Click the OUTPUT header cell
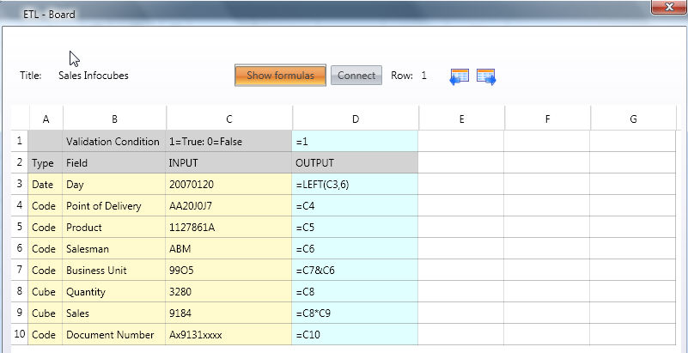 pyautogui.click(x=355, y=162)
